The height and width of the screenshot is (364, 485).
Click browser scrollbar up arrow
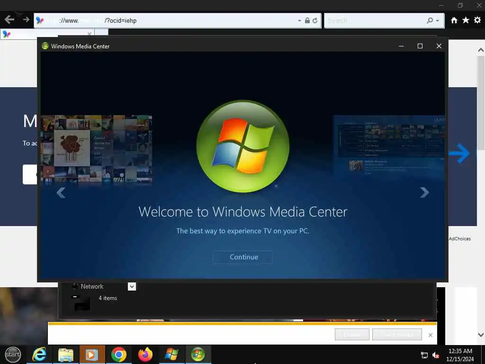point(481,50)
